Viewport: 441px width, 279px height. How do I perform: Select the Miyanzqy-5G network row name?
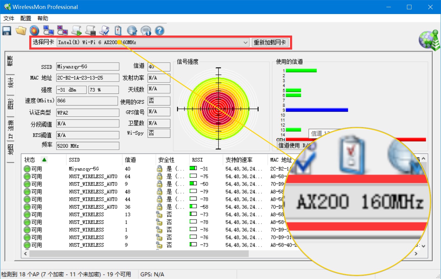[84, 169]
